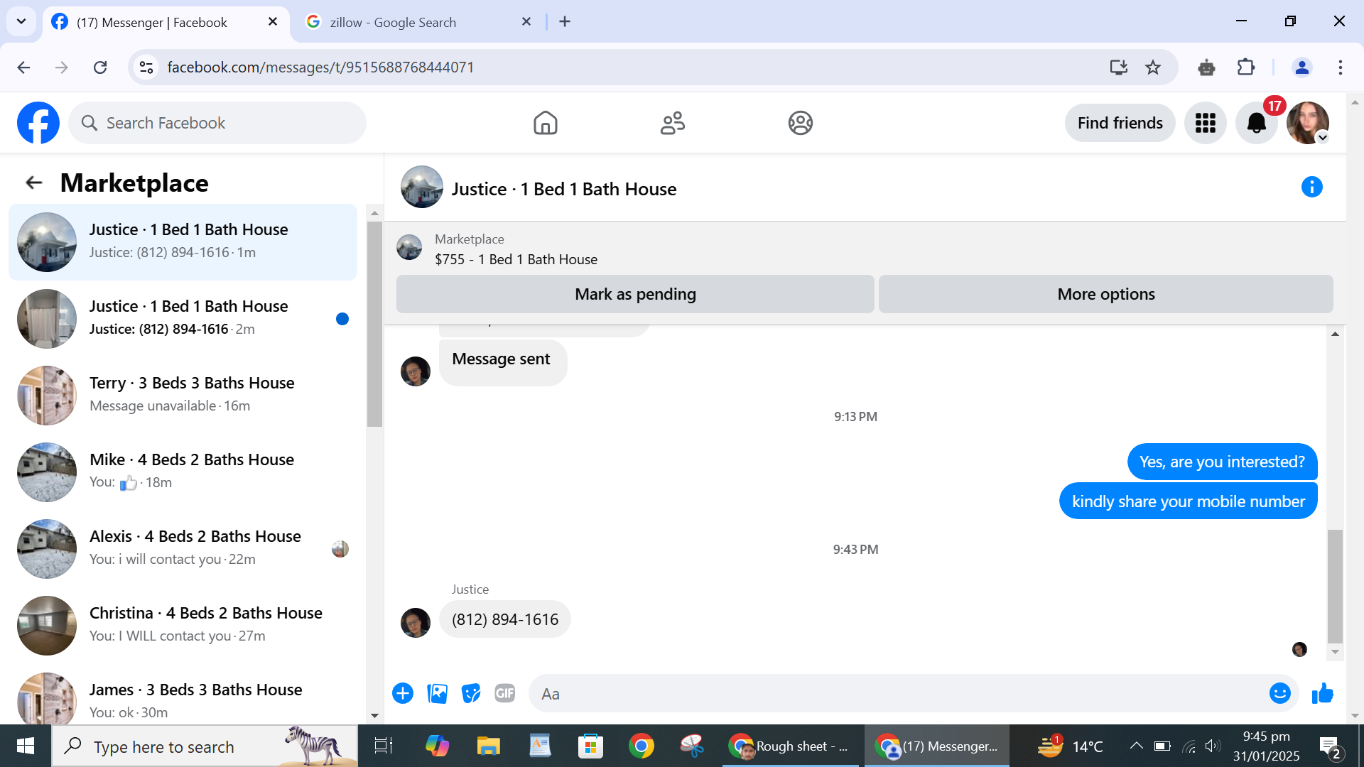Open the Facebook apps menu grid icon

coord(1206,123)
